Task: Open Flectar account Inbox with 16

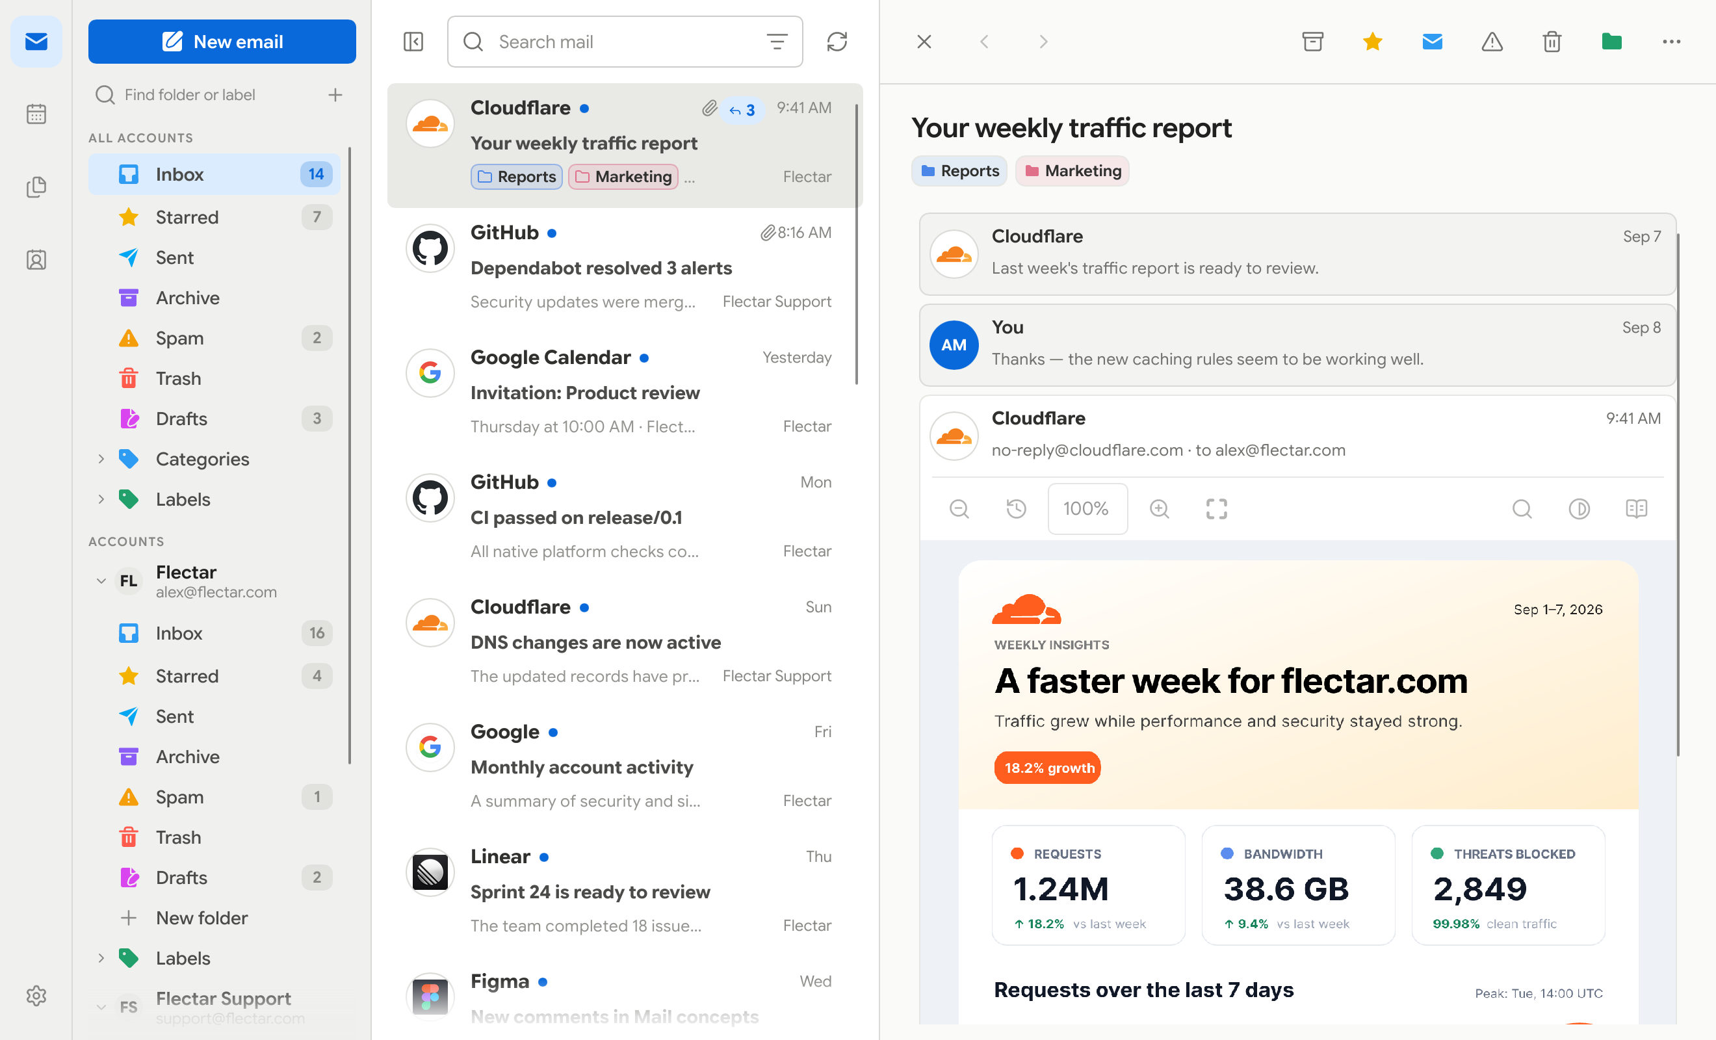Action: pos(214,633)
